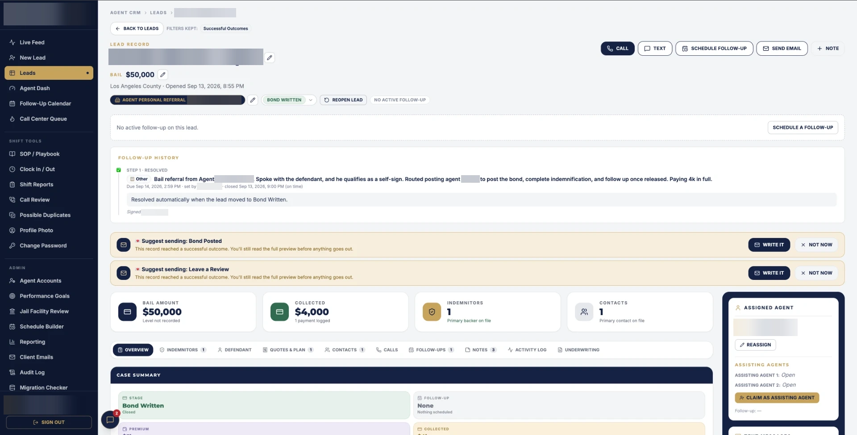
Task: Click the Successful Outcomes filter chip
Action: pos(225,29)
